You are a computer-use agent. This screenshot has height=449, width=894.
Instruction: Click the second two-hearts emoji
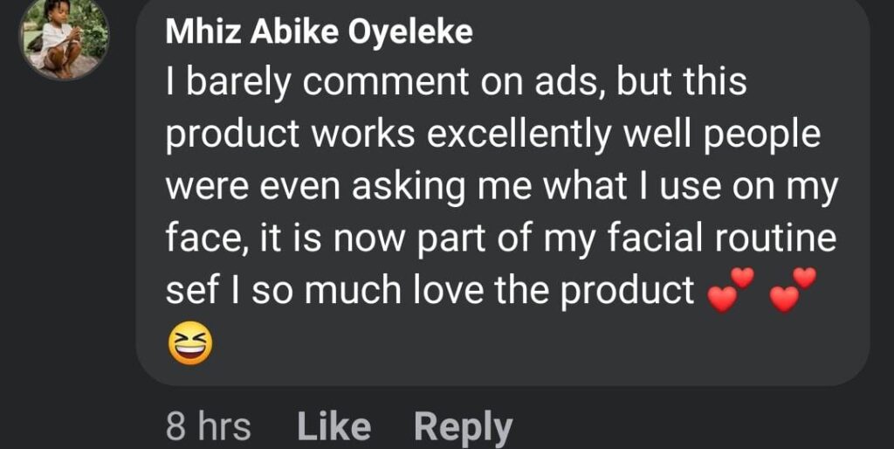(794, 291)
